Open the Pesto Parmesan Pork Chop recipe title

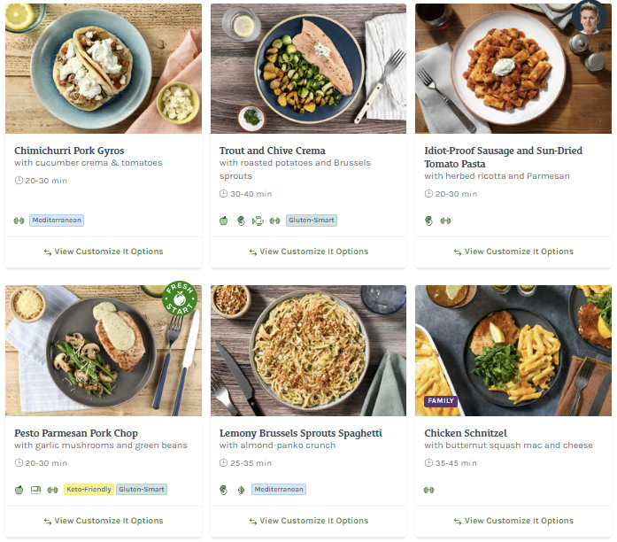click(x=76, y=433)
